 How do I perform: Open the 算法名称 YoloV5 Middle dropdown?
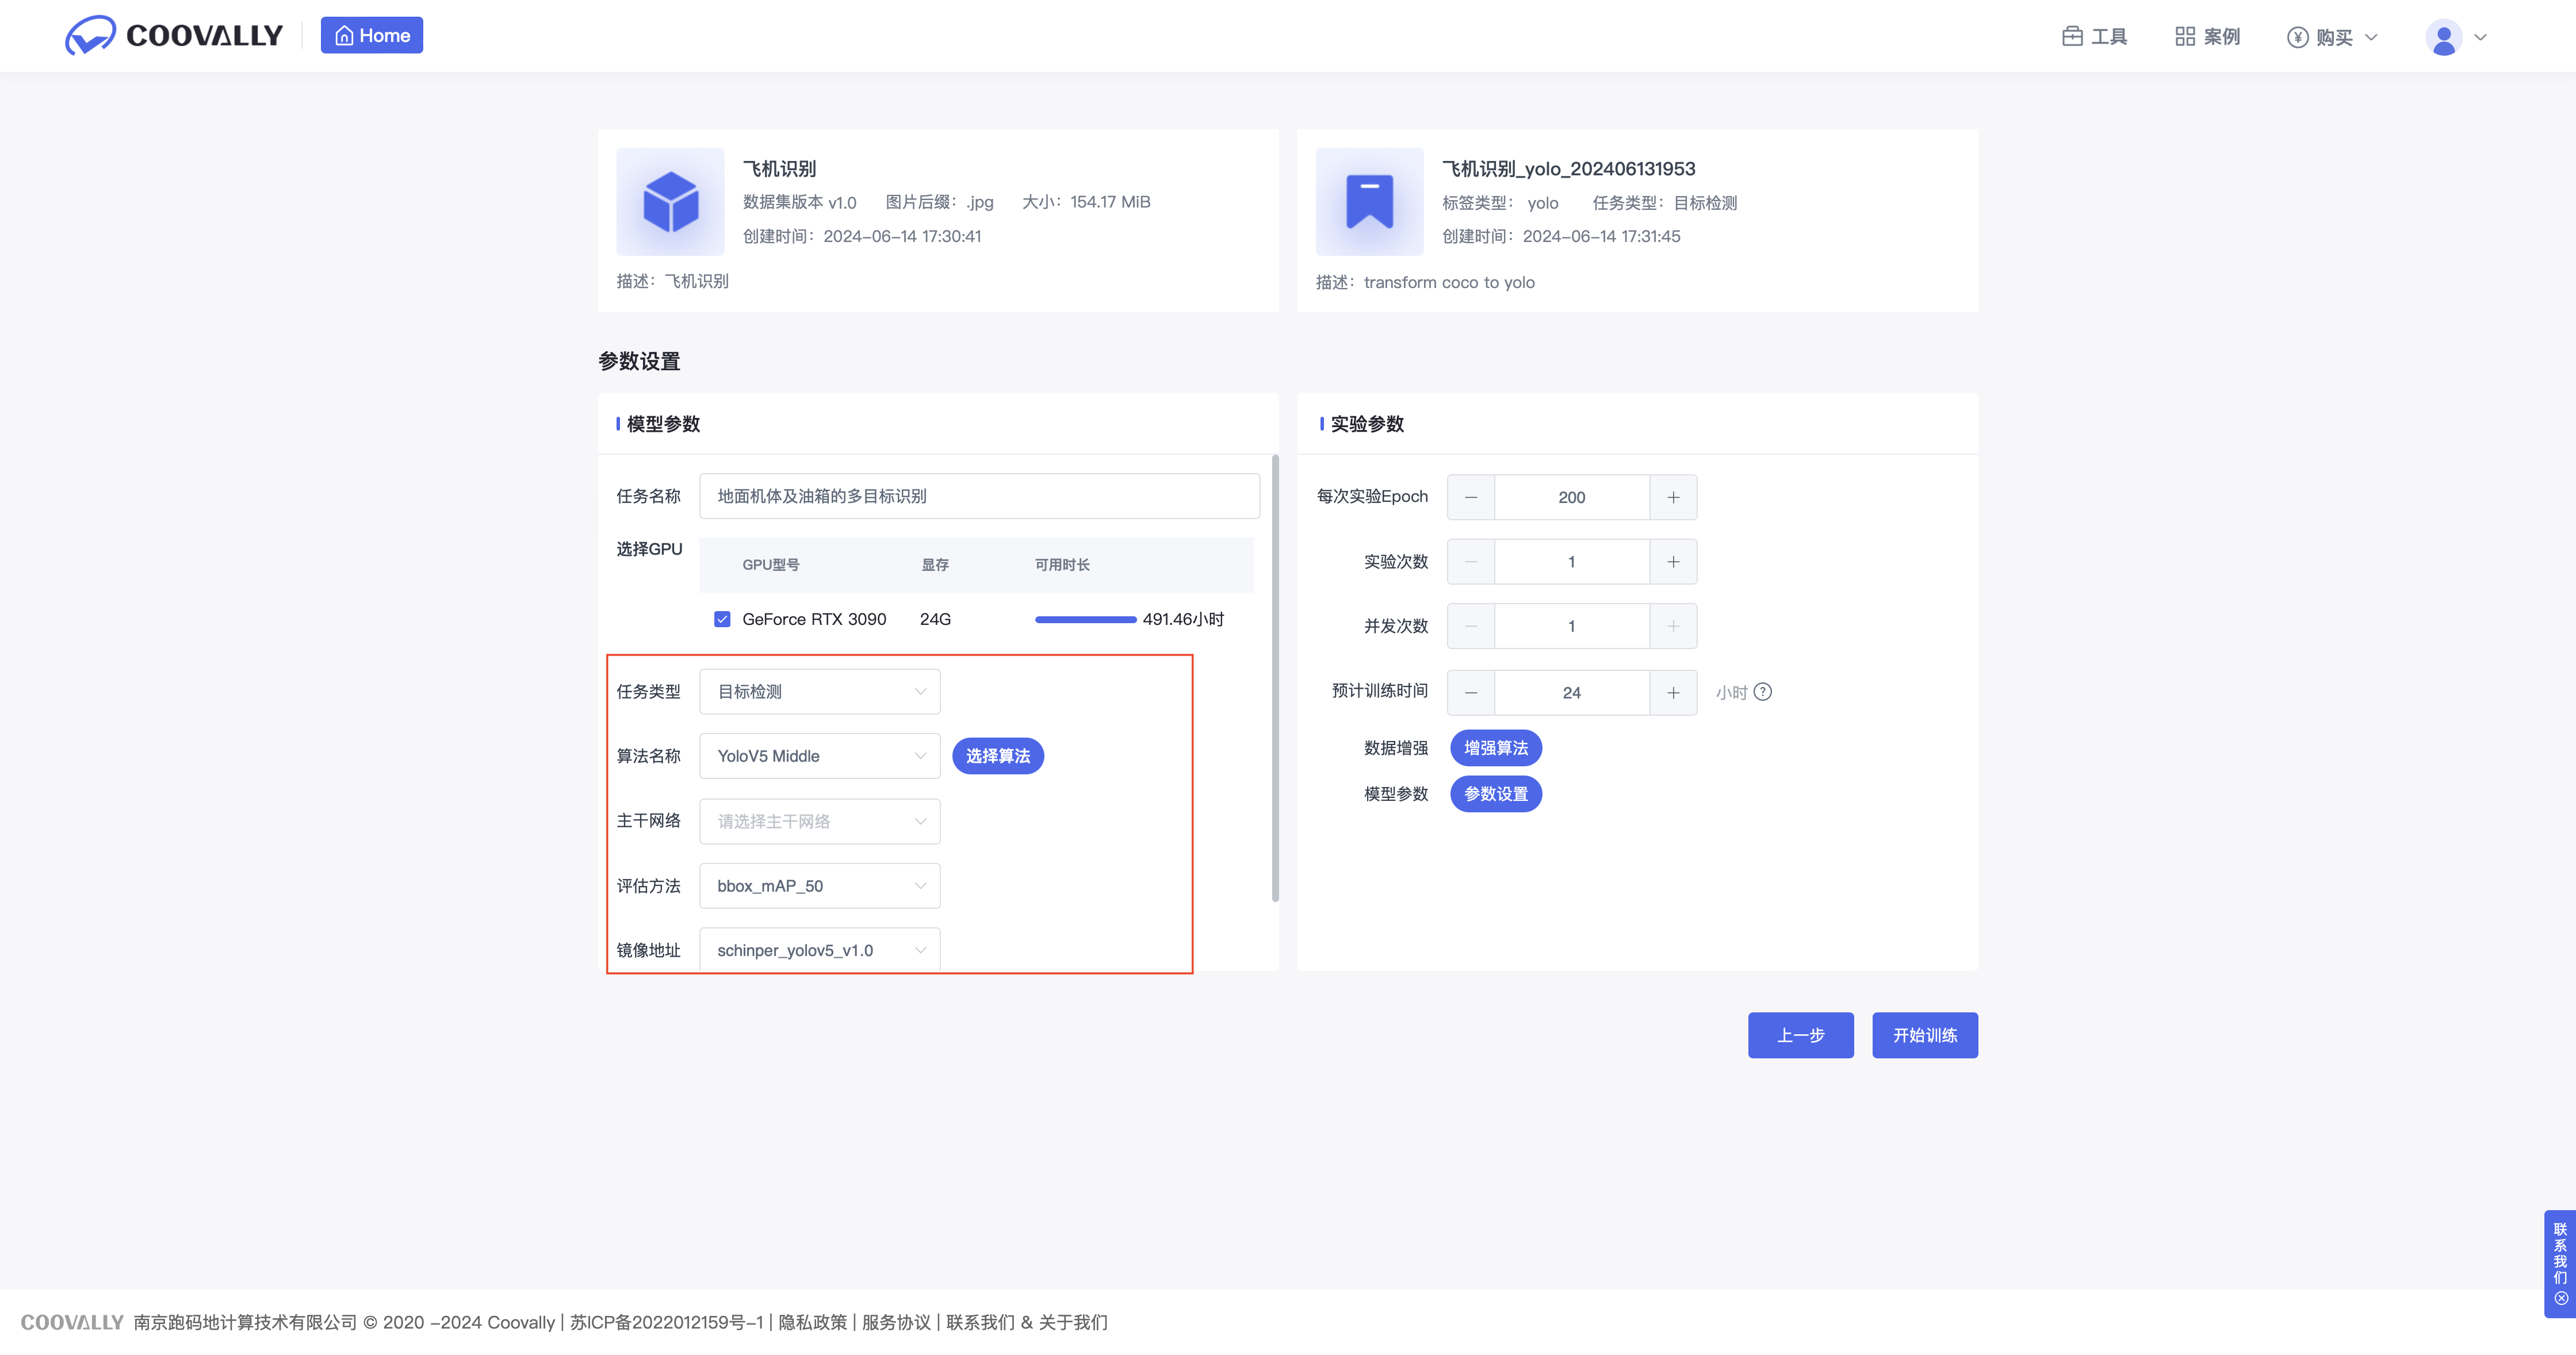[819, 757]
